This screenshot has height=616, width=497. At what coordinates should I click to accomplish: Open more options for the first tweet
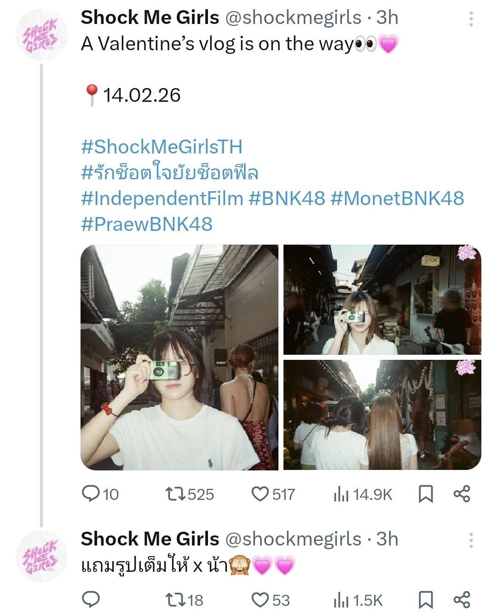(x=471, y=19)
